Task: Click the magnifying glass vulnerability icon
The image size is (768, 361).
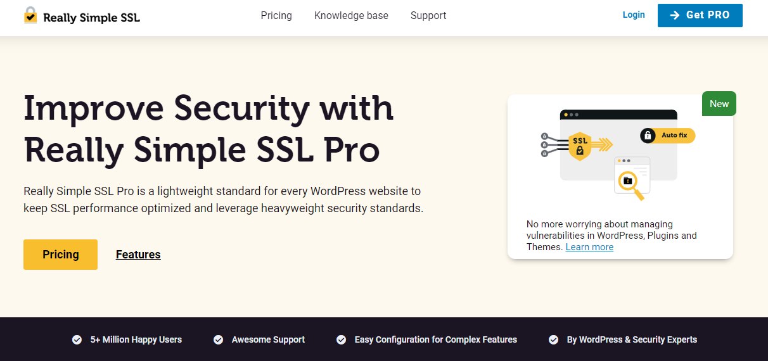Action: [x=630, y=184]
